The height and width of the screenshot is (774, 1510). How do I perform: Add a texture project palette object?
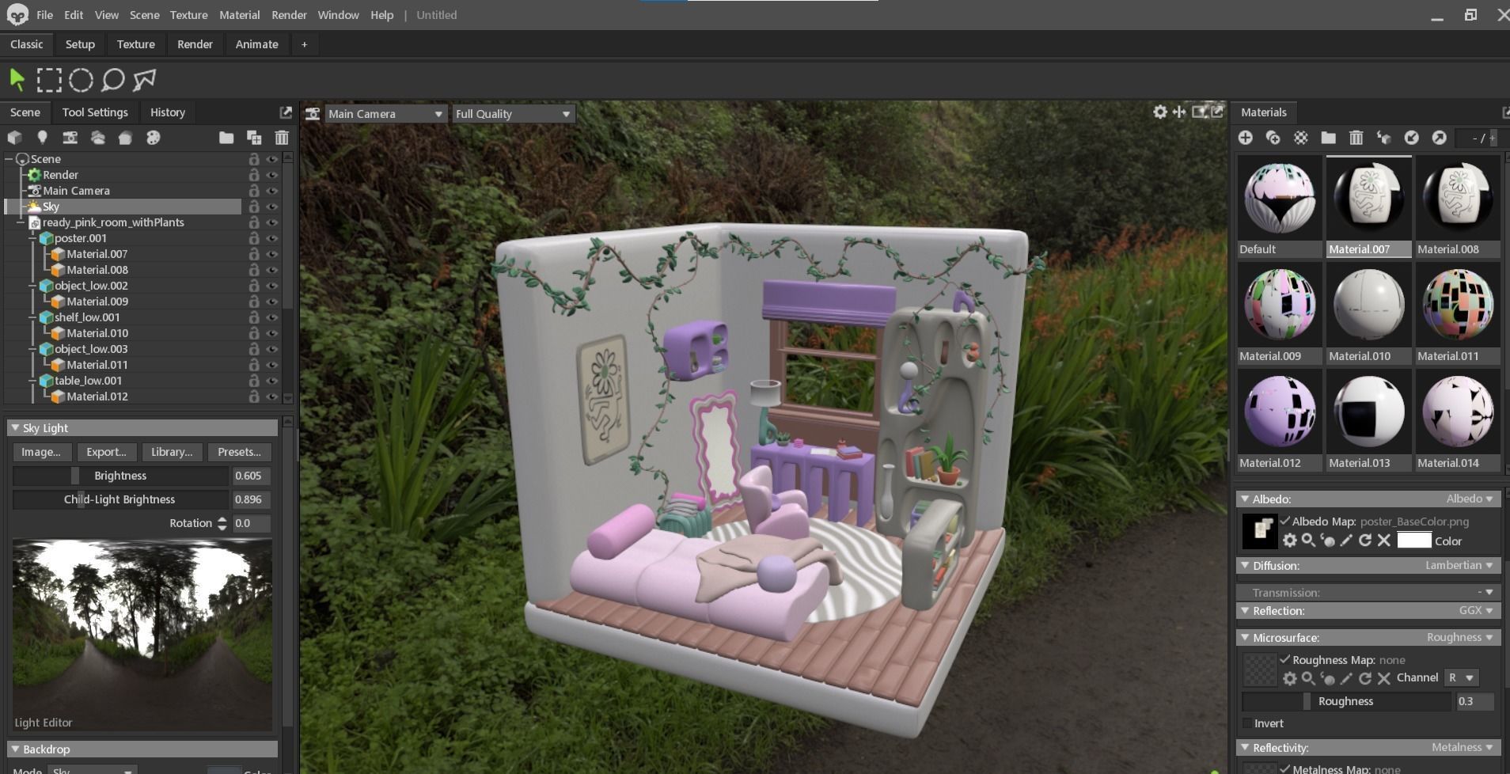[153, 138]
